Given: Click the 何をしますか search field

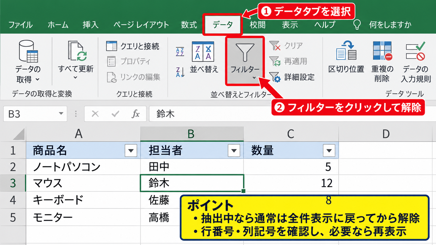Looking at the screenshot, I should point(390,25).
